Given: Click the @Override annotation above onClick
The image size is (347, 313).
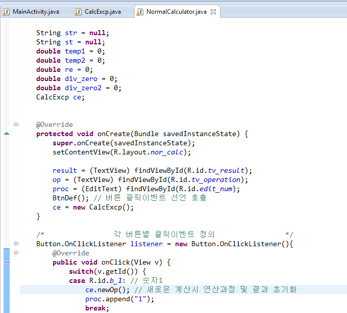Looking at the screenshot, I should pos(71,253).
